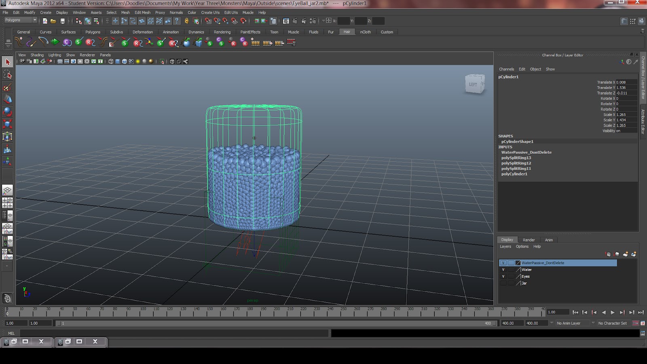Click the Translate Y value field

point(626,88)
